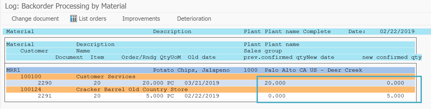Click old date 02/22/2019 in the 2291 row
This screenshot has height=109, width=431.
(x=202, y=96)
